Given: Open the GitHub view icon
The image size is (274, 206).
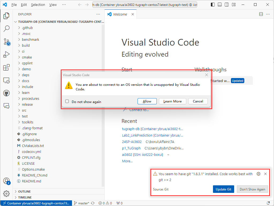Looking at the screenshot, I should click(6, 93).
